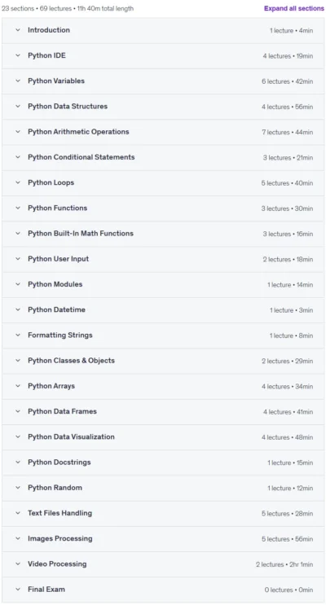Select Python Classes & Objects heading
Screen dimensions: 326x605
(x=71, y=361)
